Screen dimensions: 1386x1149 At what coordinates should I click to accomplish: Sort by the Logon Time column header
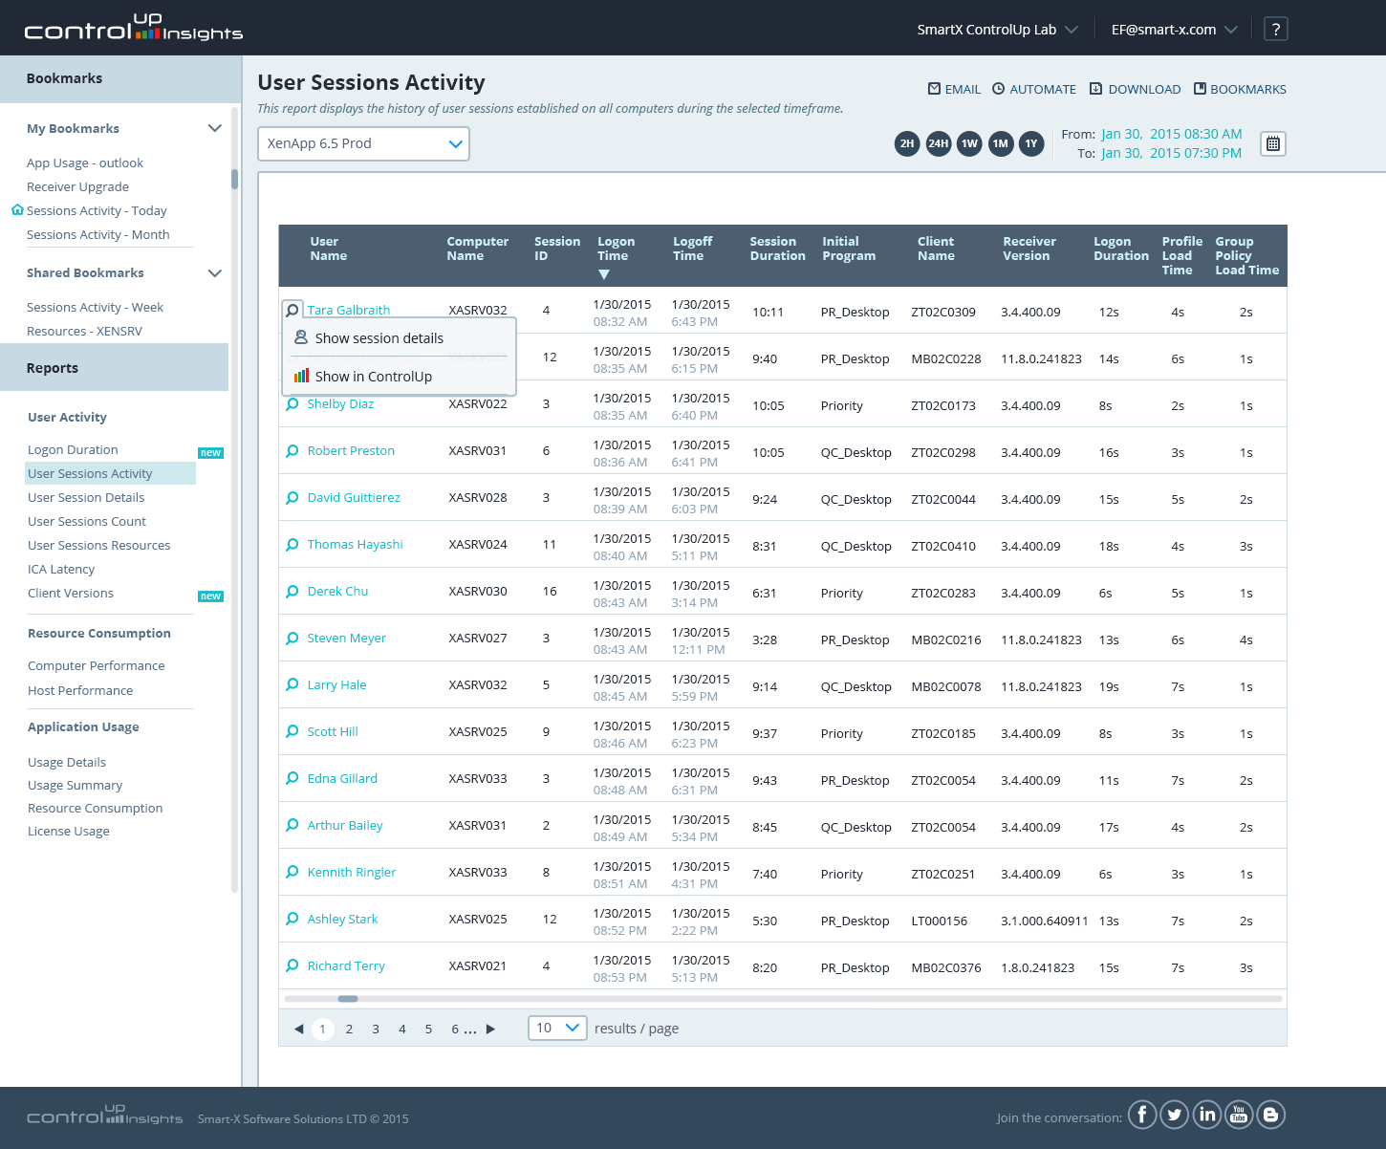616,249
